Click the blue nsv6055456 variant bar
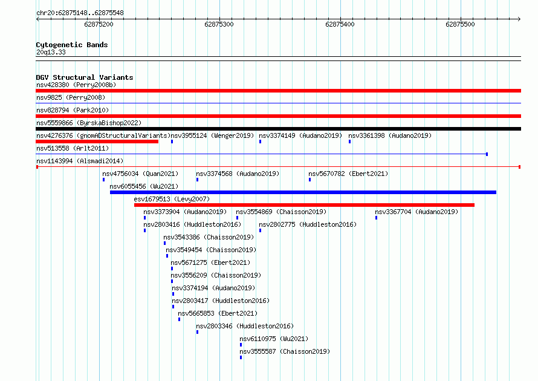 click(303, 192)
